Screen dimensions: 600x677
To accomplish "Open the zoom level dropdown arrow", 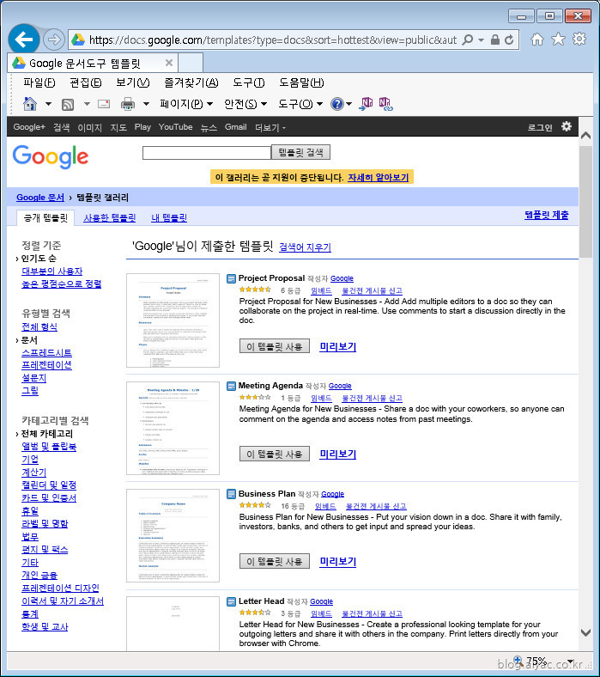I will pyautogui.click(x=570, y=662).
